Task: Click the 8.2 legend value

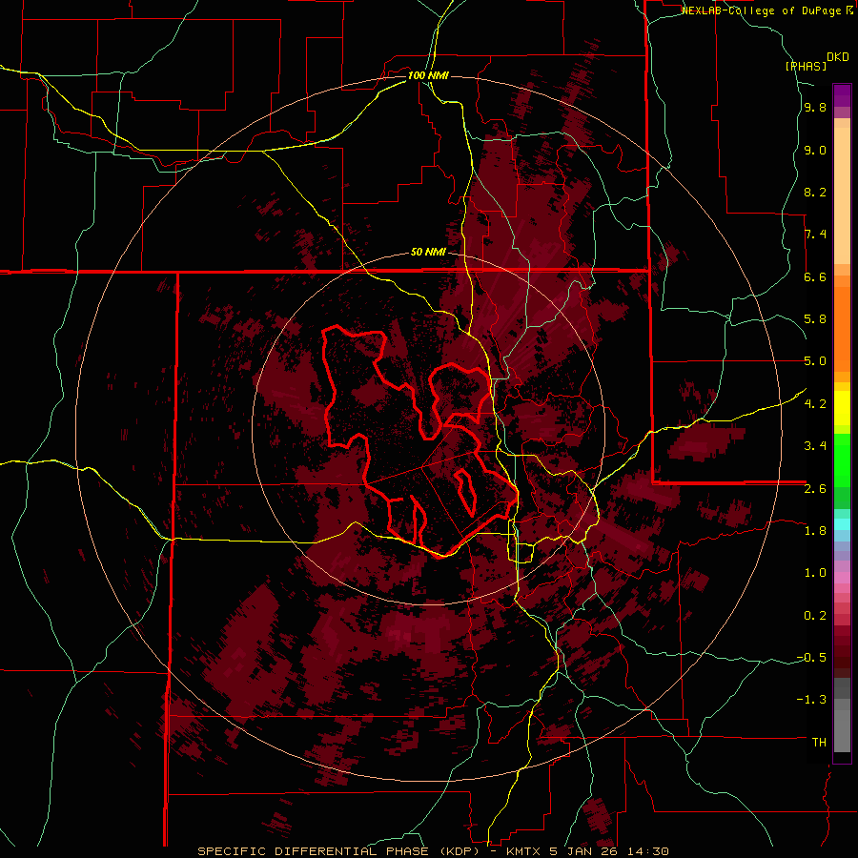Action: [815, 192]
